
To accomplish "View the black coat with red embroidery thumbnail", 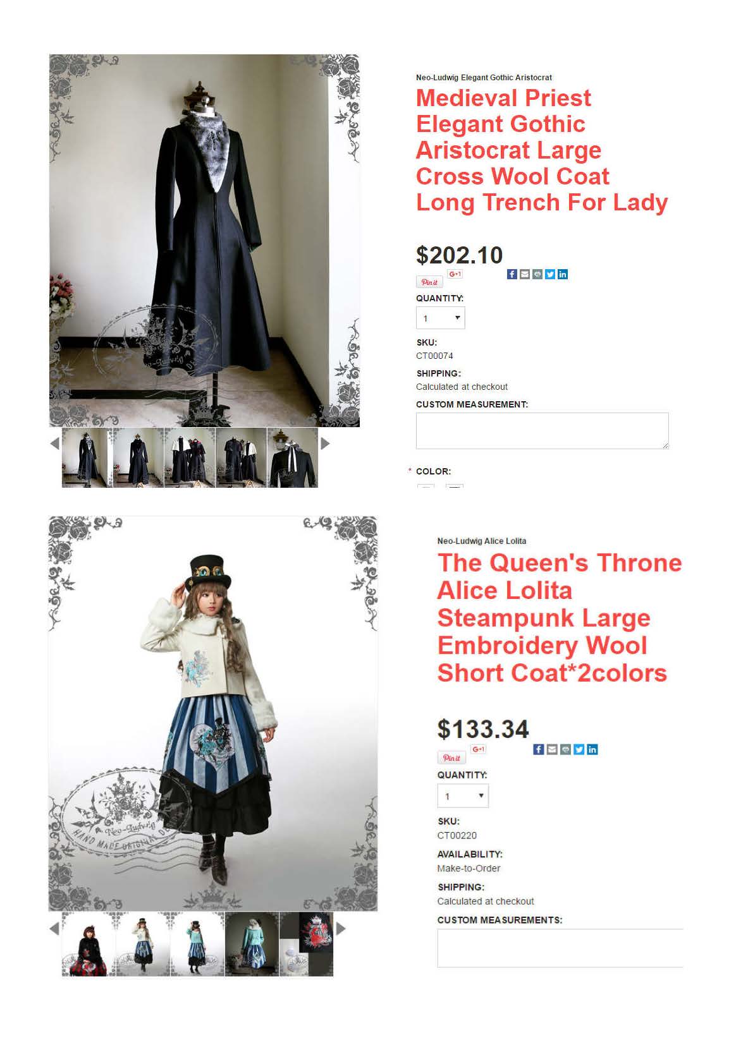I will tap(88, 945).
